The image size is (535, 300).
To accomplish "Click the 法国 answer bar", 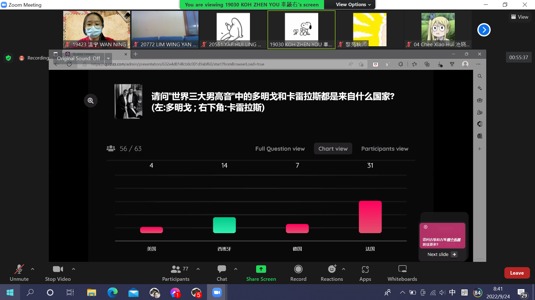I will pyautogui.click(x=370, y=217).
